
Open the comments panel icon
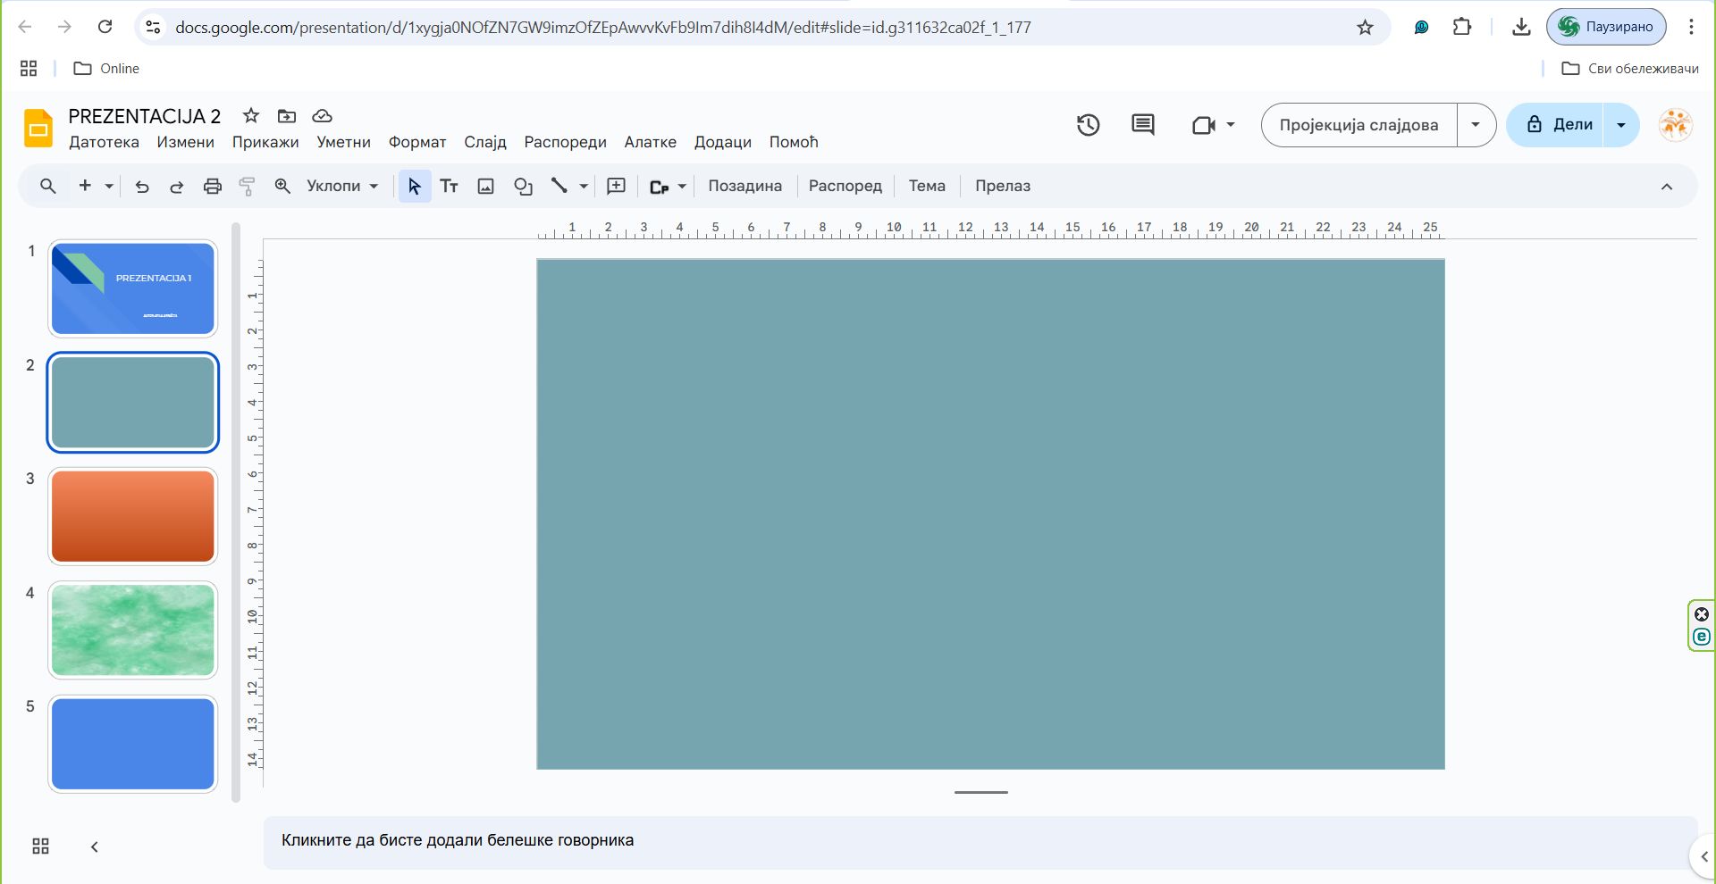[1142, 125]
